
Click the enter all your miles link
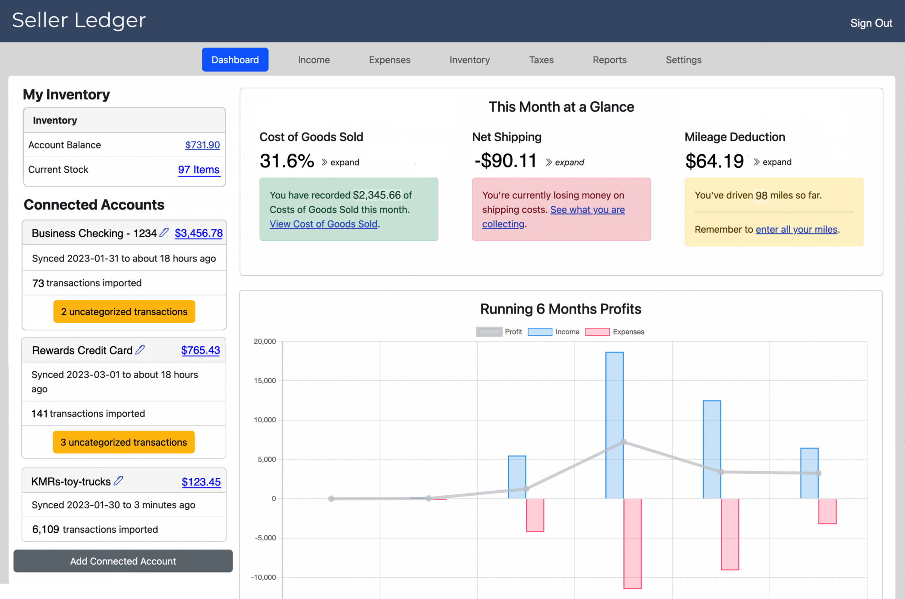[x=796, y=229]
